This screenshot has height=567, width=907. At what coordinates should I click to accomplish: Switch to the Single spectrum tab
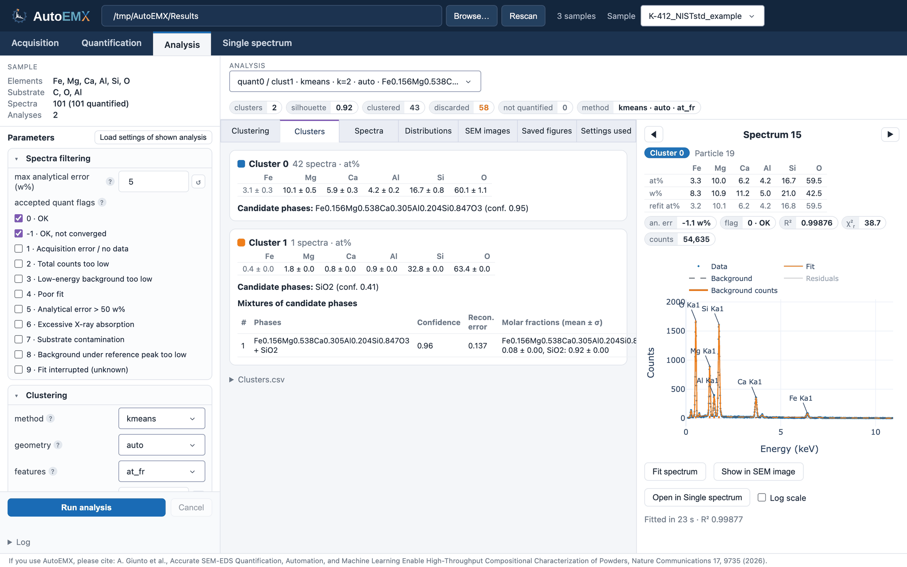[x=257, y=43]
